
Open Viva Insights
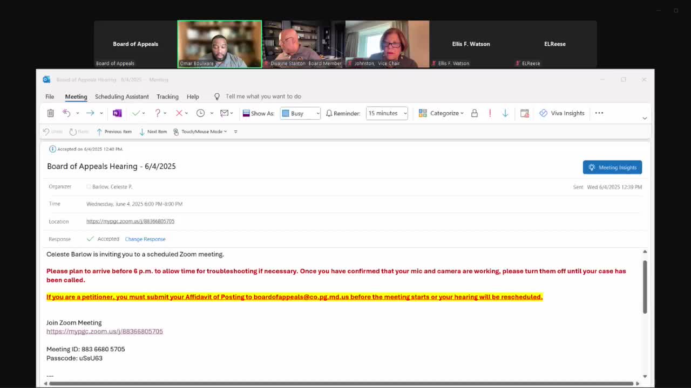(562, 113)
